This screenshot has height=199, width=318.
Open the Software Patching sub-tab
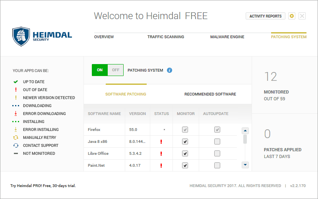coord(126,94)
